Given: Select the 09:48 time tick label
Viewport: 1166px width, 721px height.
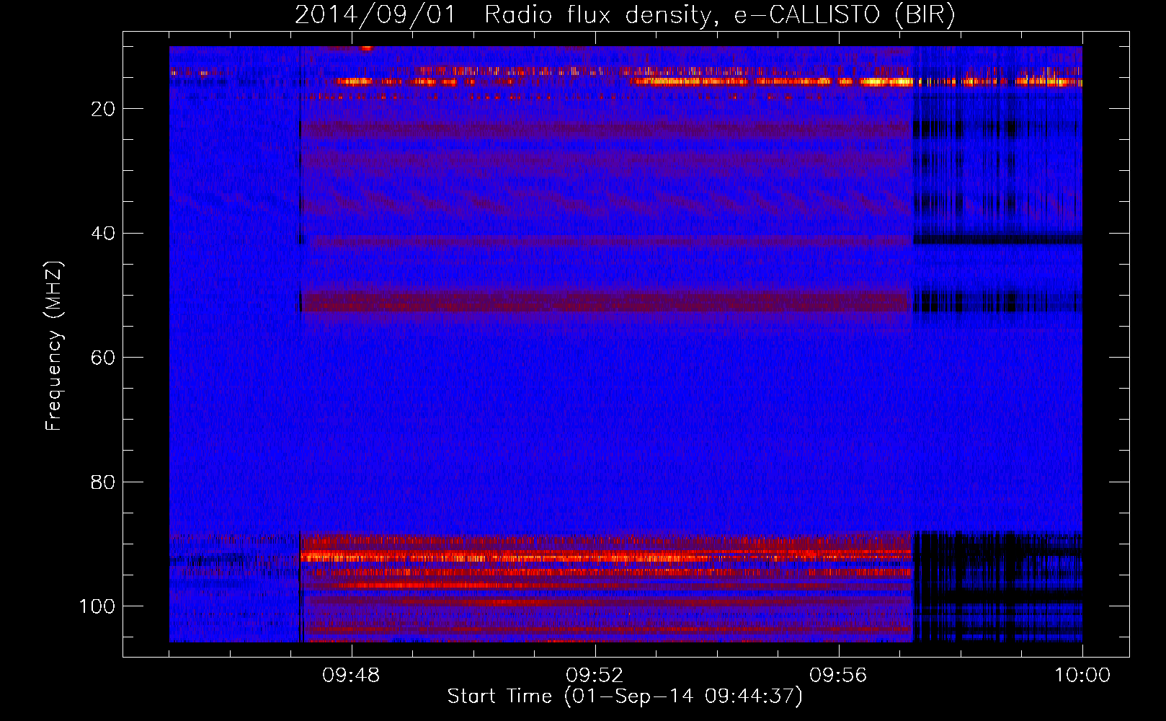Looking at the screenshot, I should [351, 676].
